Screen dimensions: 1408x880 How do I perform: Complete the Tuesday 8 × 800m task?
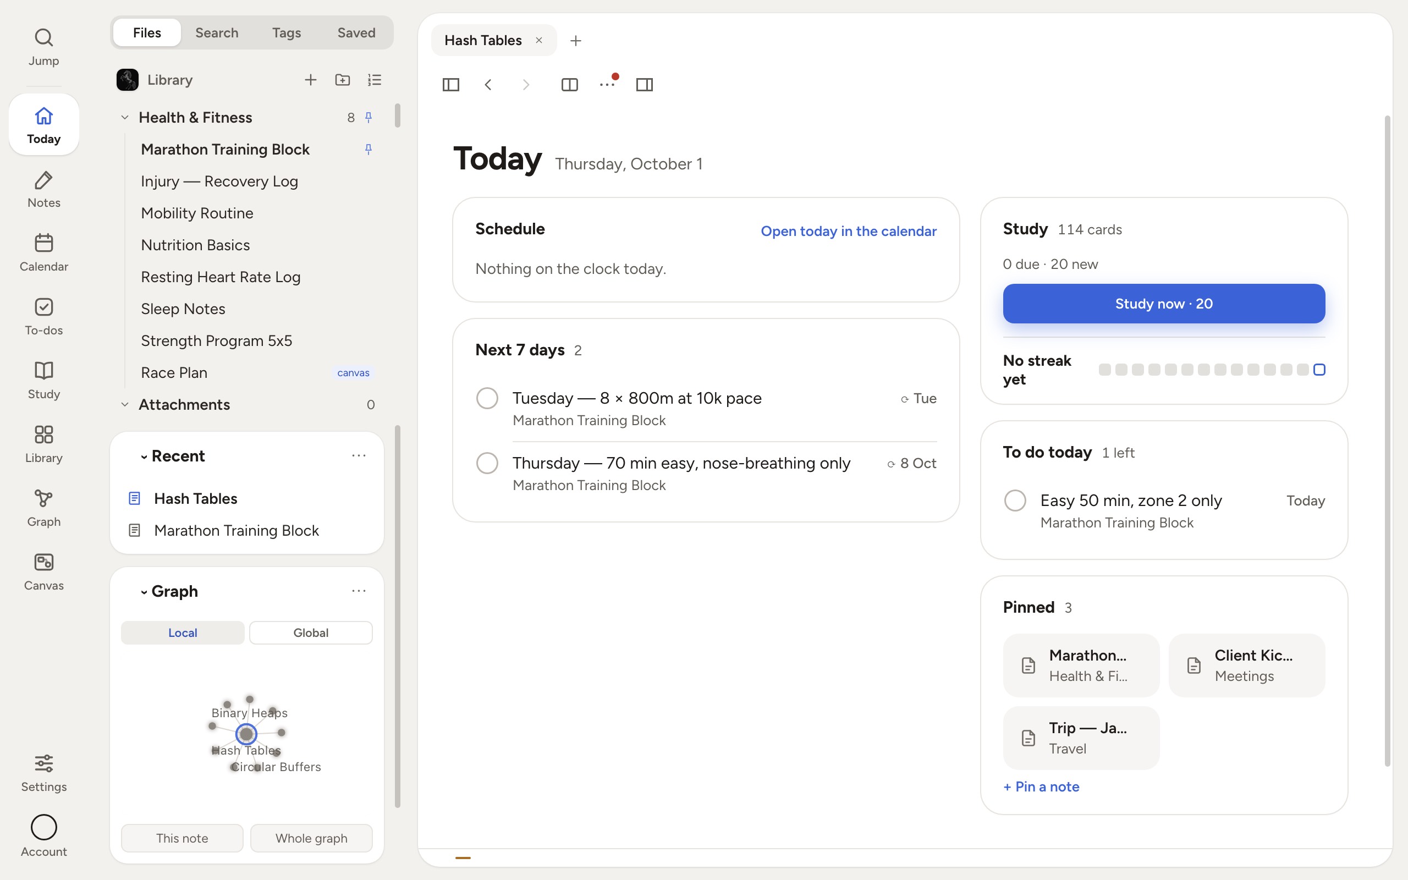(487, 399)
